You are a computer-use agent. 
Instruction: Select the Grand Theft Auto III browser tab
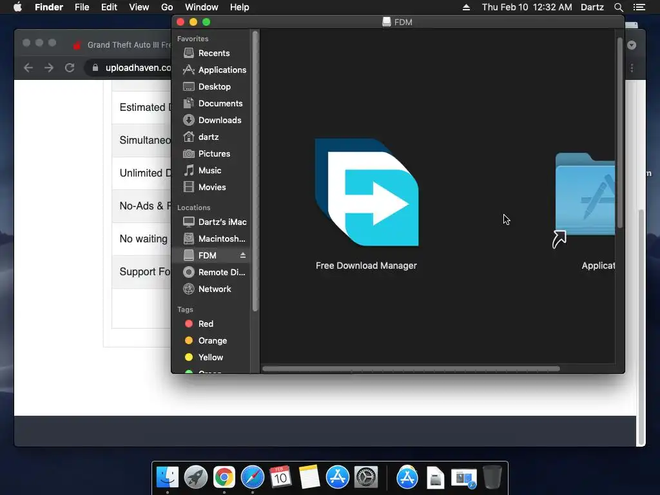pos(122,44)
